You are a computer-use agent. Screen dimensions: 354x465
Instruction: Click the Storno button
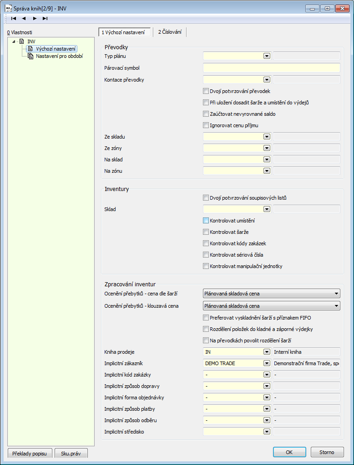tap(327, 452)
